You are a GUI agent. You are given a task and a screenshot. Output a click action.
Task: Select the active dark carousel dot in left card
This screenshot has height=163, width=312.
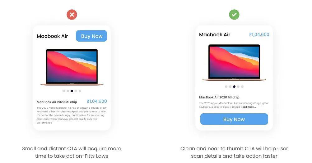click(72, 91)
